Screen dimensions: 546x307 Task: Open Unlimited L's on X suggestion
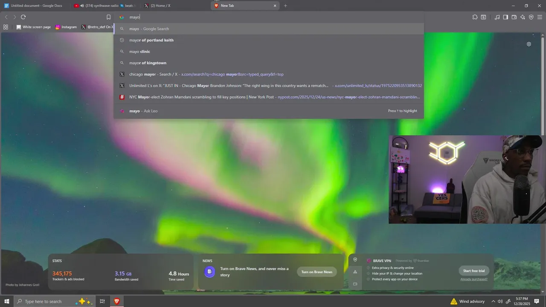269,86
